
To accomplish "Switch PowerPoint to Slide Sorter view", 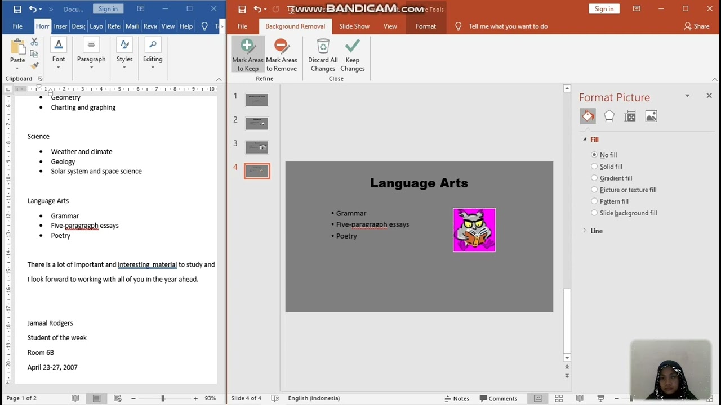I will pos(559,398).
